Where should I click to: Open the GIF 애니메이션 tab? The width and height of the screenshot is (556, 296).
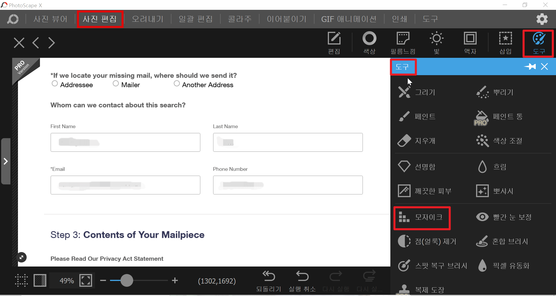coord(349,19)
